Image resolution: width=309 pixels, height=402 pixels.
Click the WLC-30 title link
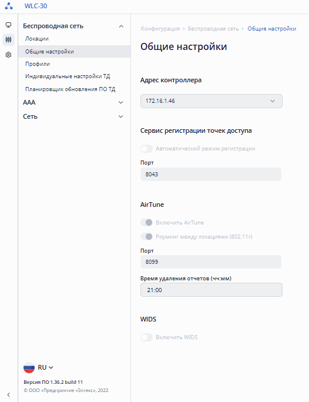(36, 6)
